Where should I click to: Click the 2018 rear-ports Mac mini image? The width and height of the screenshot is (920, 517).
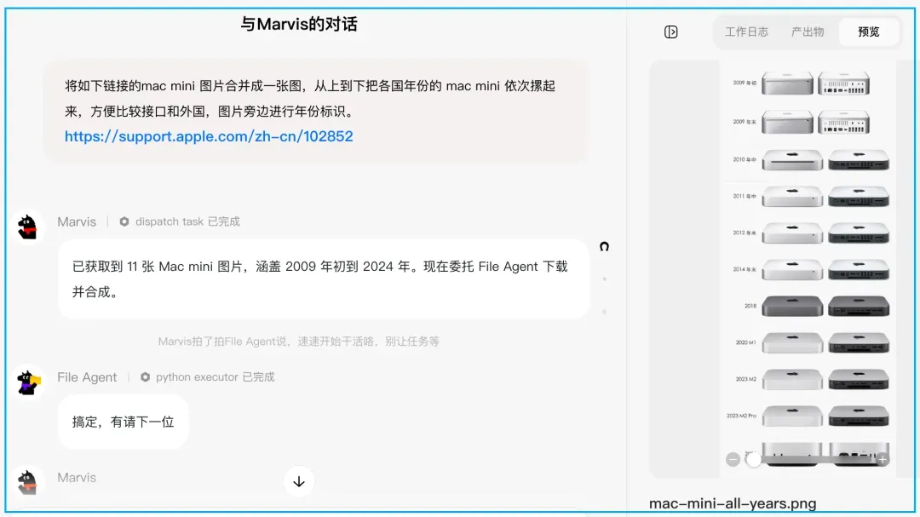point(859,307)
